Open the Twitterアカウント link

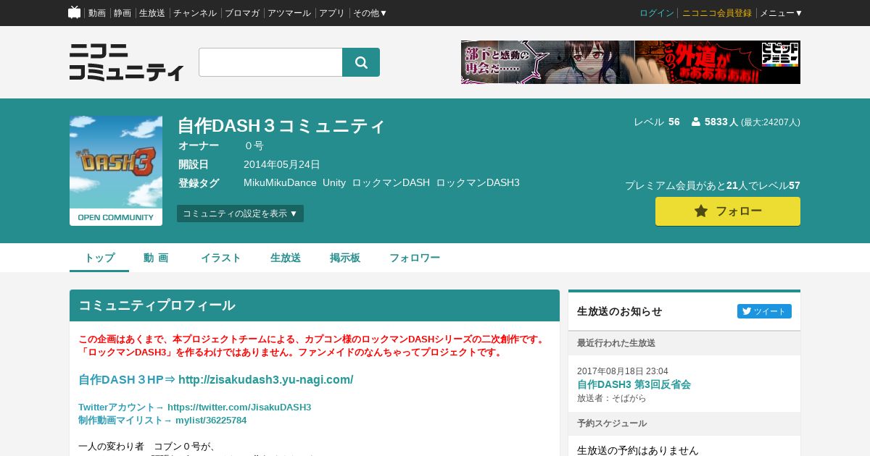(194, 407)
